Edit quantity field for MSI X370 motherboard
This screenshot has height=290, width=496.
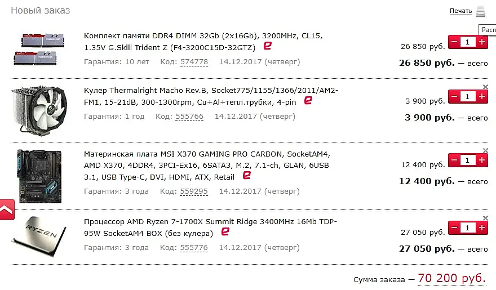click(468, 160)
